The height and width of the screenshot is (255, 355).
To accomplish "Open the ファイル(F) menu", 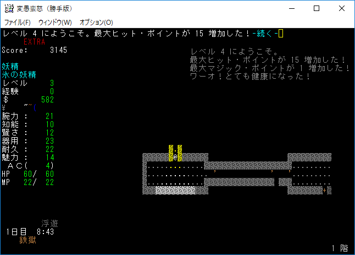I will tap(18, 23).
